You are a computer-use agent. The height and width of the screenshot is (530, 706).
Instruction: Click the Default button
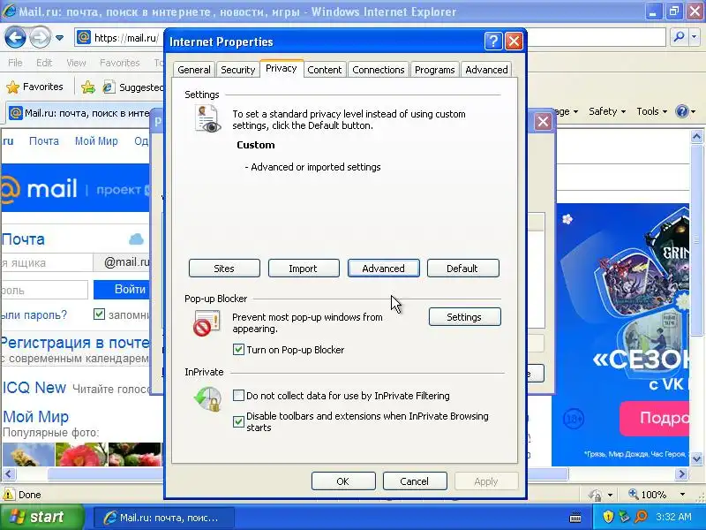pos(462,269)
